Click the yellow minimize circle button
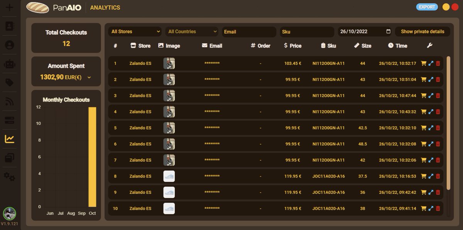Viewport: 463px width, 230px height. tap(446, 7)
